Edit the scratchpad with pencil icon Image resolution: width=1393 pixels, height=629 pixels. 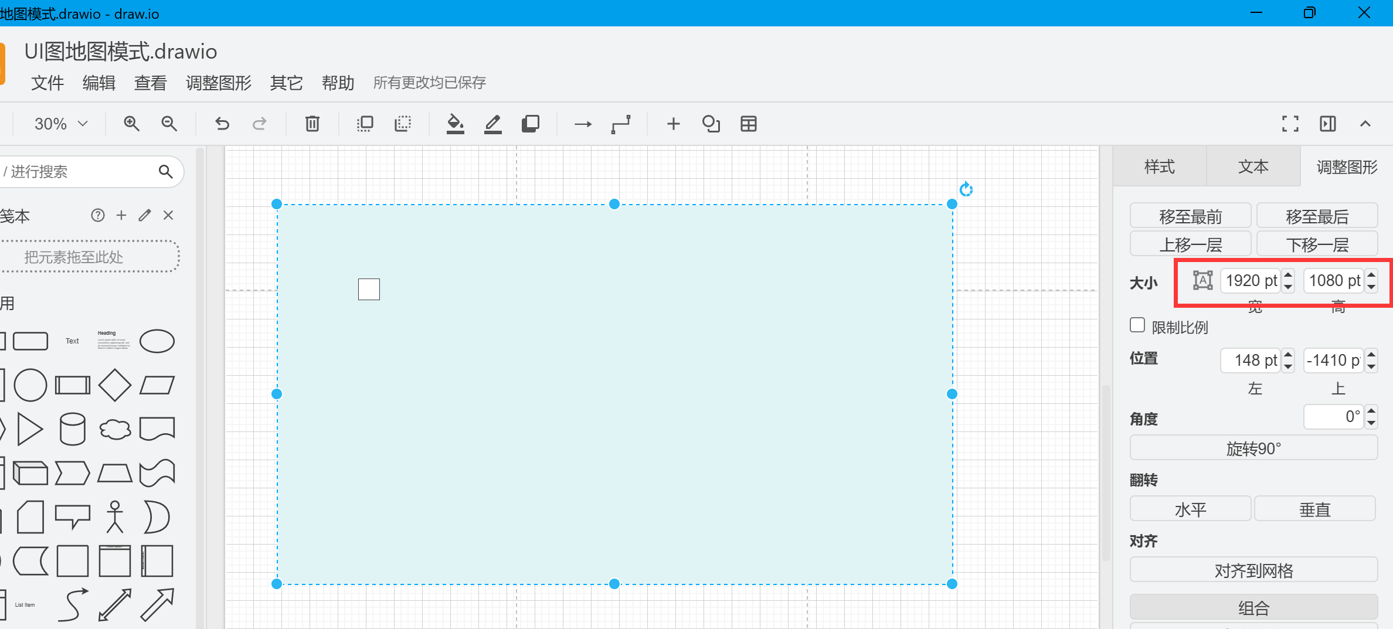pyautogui.click(x=145, y=215)
